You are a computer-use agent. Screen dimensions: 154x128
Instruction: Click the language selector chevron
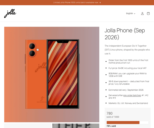pos(134,14)
